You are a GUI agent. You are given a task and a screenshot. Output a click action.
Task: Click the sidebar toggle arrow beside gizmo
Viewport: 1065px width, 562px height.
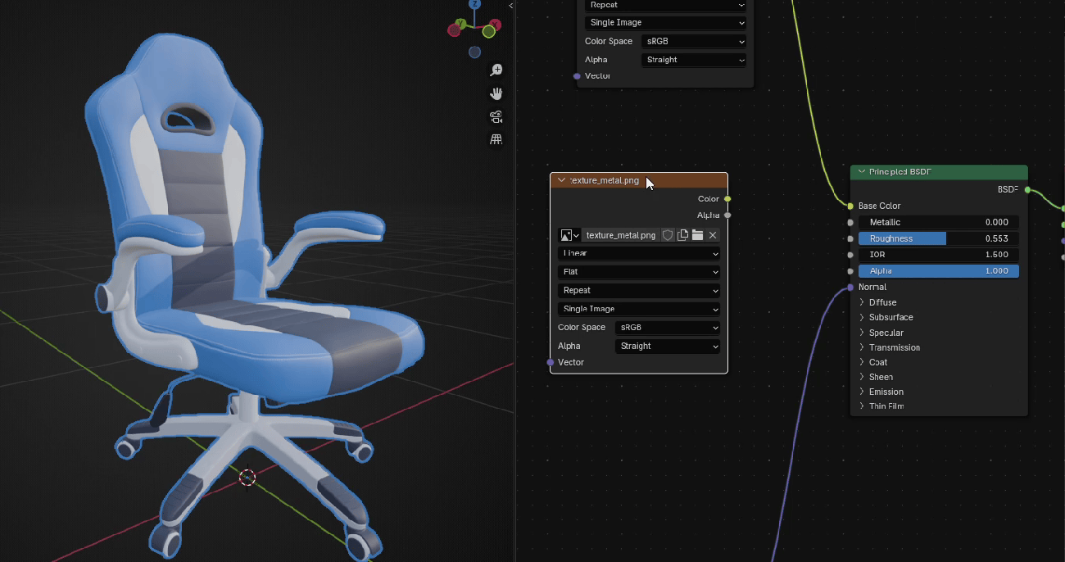coord(511,6)
